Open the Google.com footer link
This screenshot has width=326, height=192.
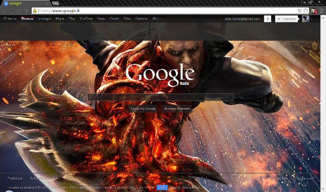point(304,178)
